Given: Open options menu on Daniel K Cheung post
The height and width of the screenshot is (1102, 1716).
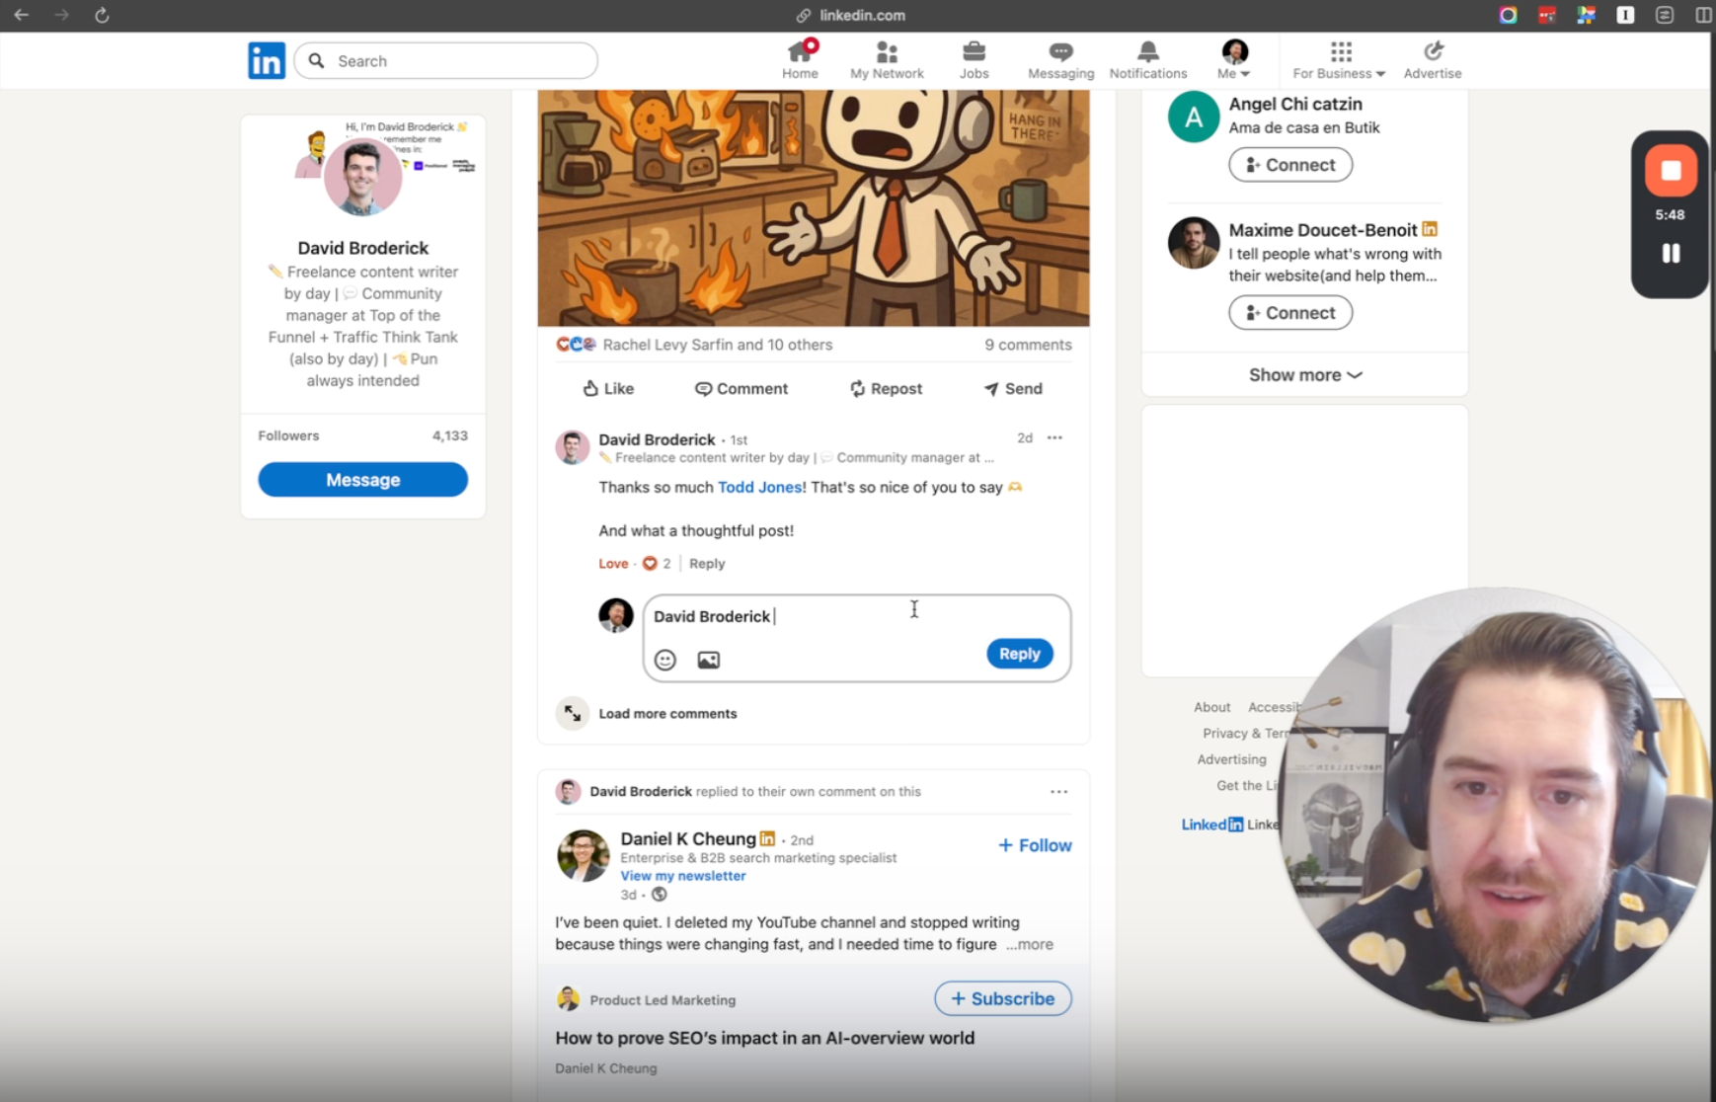Looking at the screenshot, I should coord(1058,792).
